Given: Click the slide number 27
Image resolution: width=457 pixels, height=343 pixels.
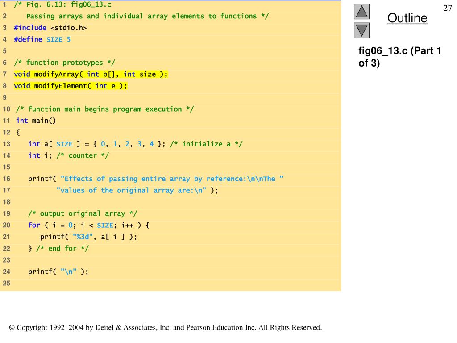Looking at the screenshot, I should tap(447, 8).
